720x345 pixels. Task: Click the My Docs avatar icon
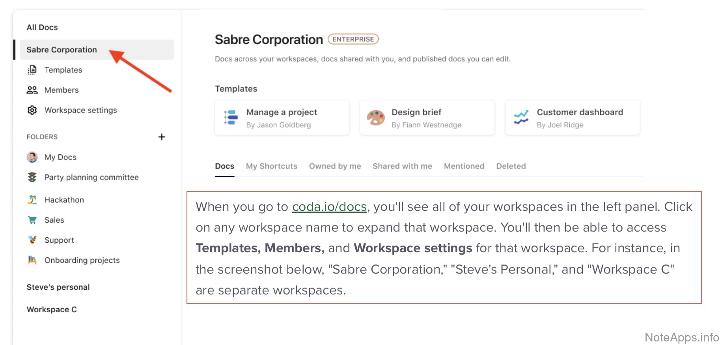[x=32, y=157]
